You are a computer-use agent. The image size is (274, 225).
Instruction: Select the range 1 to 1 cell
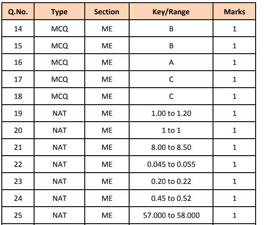(171, 130)
